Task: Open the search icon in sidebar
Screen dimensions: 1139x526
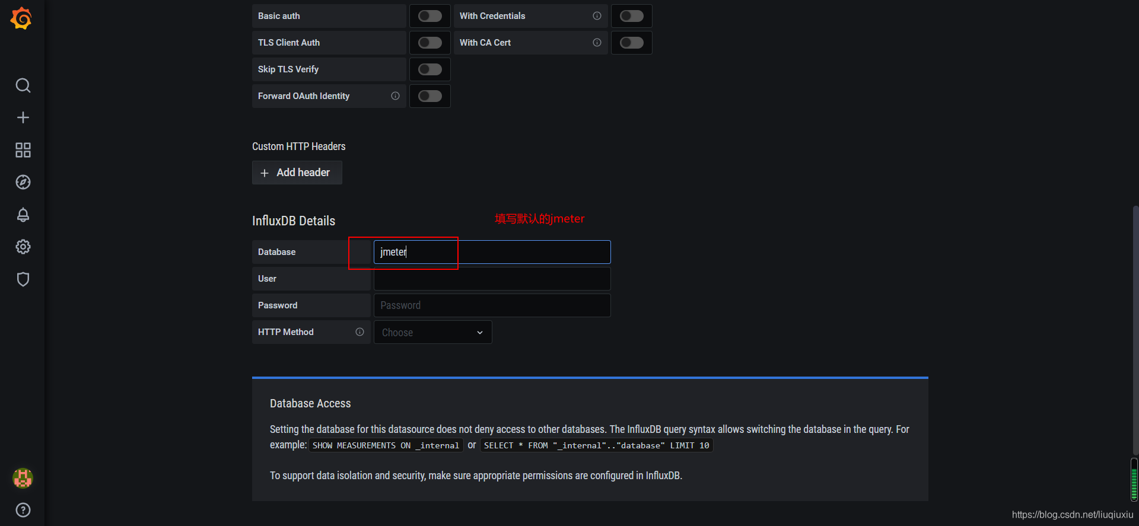Action: pos(23,85)
